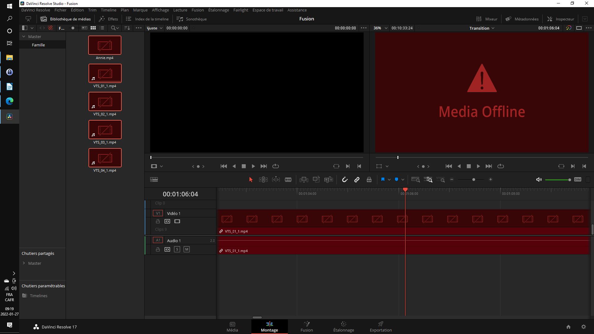
Task: Toggle loop playback in timeline viewer
Action: point(501,166)
